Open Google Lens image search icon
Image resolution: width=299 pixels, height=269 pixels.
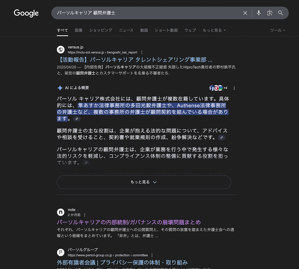coord(270,13)
